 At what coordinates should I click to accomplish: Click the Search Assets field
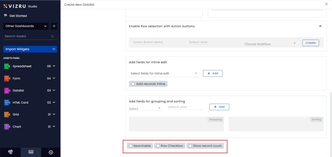(x=28, y=36)
